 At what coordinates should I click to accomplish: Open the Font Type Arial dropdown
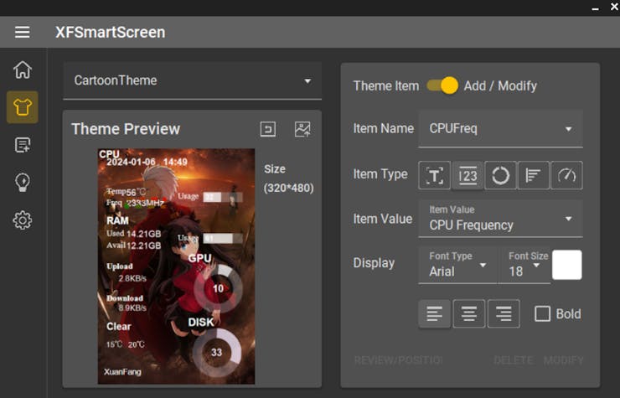tap(456, 264)
